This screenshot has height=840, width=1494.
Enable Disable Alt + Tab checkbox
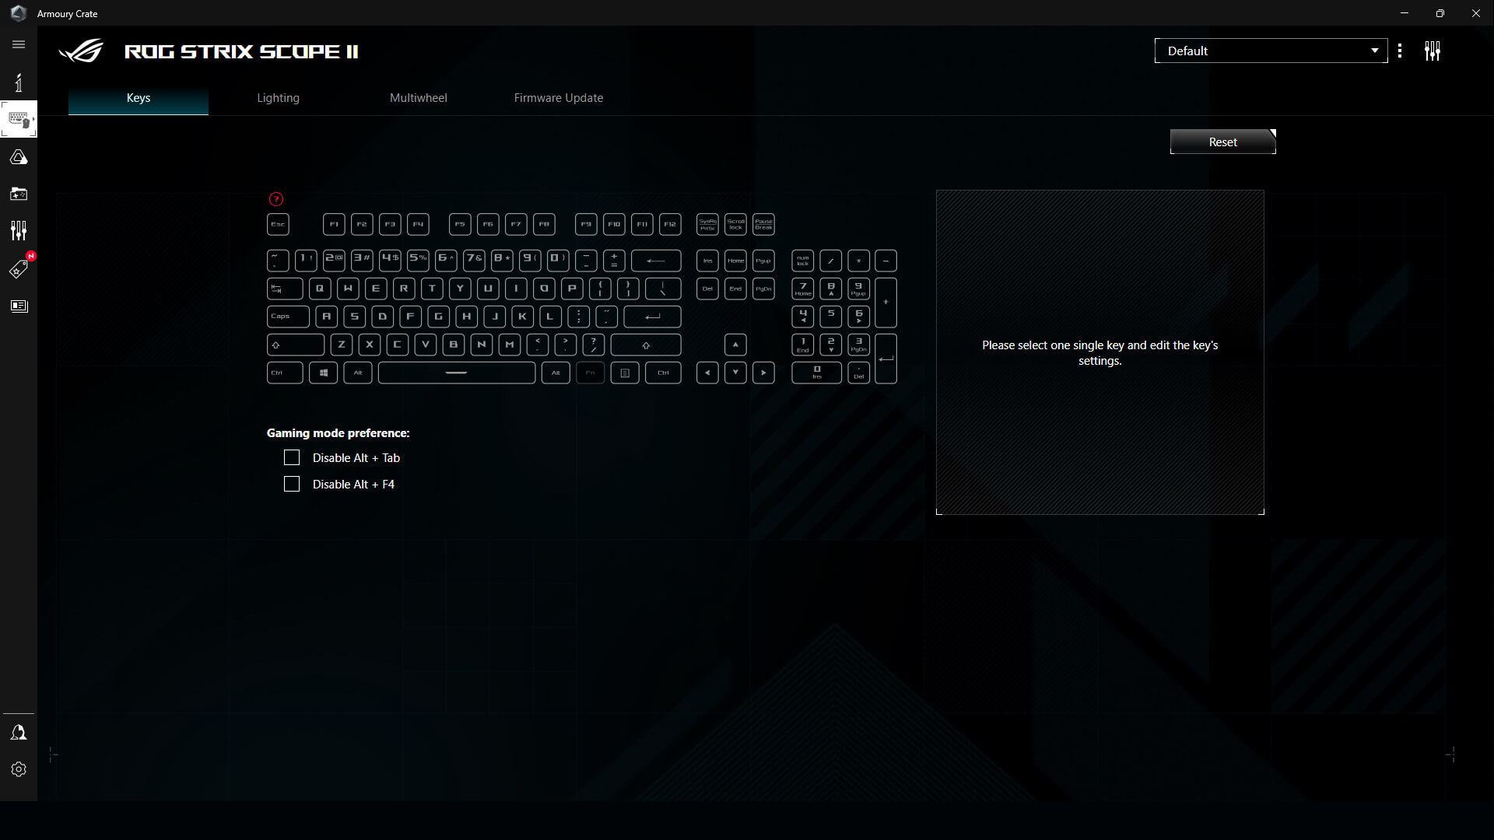tap(292, 457)
